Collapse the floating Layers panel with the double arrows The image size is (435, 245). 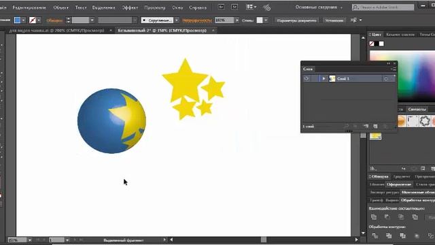[x=388, y=63]
